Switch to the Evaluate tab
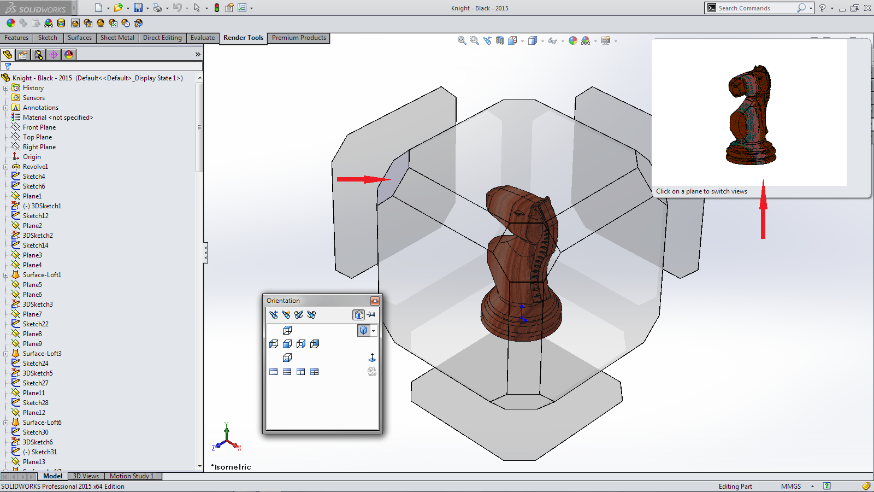The image size is (874, 492). coord(203,38)
